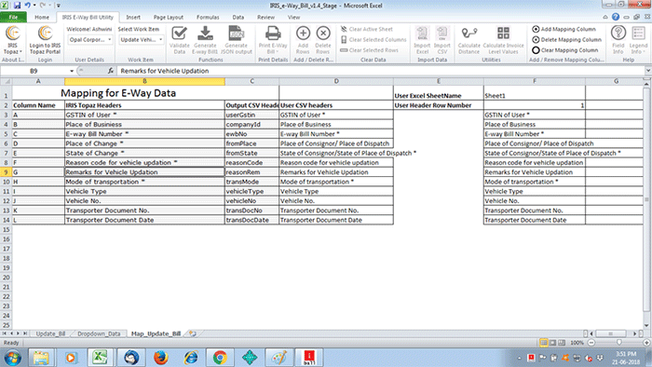Screen dimensions: 652x367
Task: Save the workbook from quick access
Action: click(17, 6)
